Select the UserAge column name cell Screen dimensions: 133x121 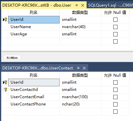(34, 34)
